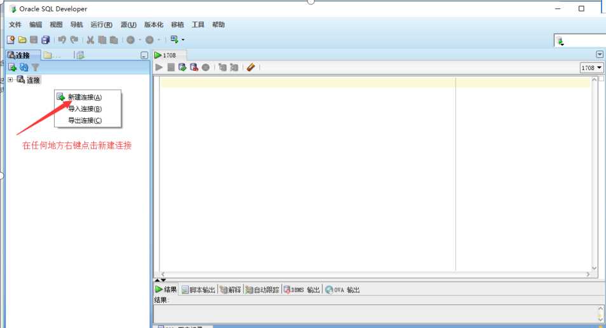Clear worksheet with the eraser icon
This screenshot has height=328, width=606.
pyautogui.click(x=251, y=67)
